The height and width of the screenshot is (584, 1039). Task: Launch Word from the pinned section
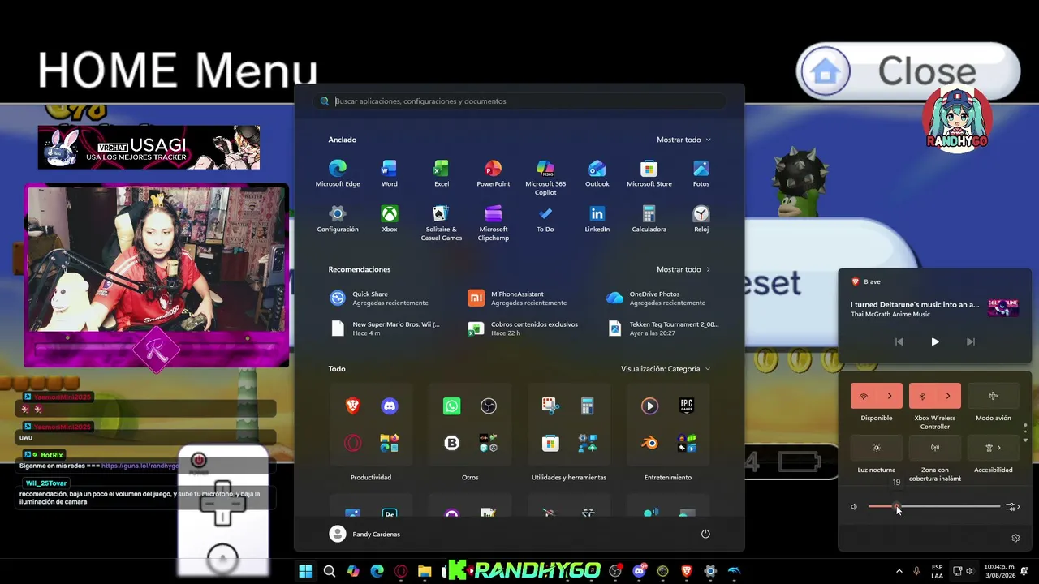pyautogui.click(x=390, y=174)
